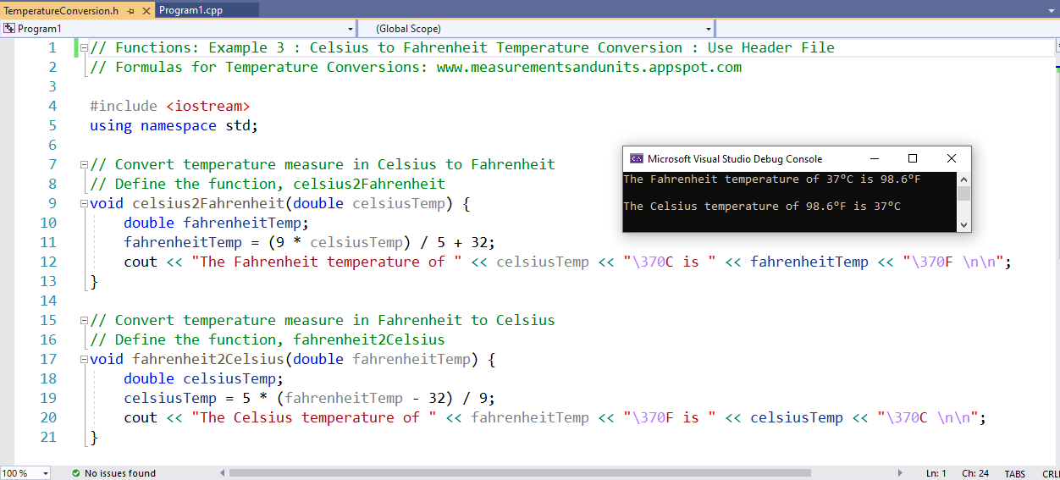Click the Program1 project icon in navigation bar
This screenshot has width=1060, height=480.
click(x=9, y=29)
